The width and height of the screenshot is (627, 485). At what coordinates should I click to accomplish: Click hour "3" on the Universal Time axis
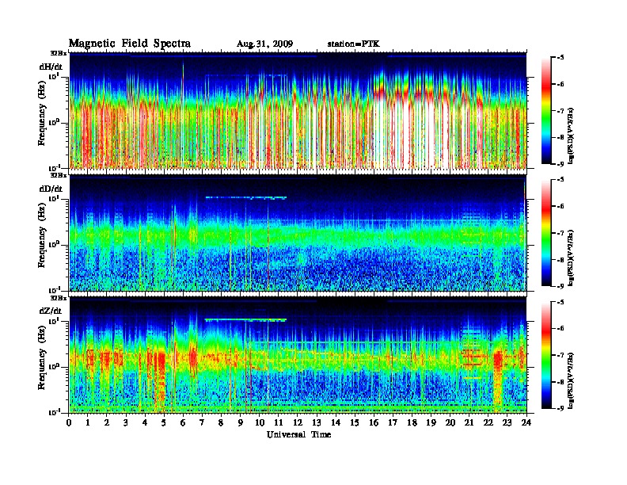127,423
